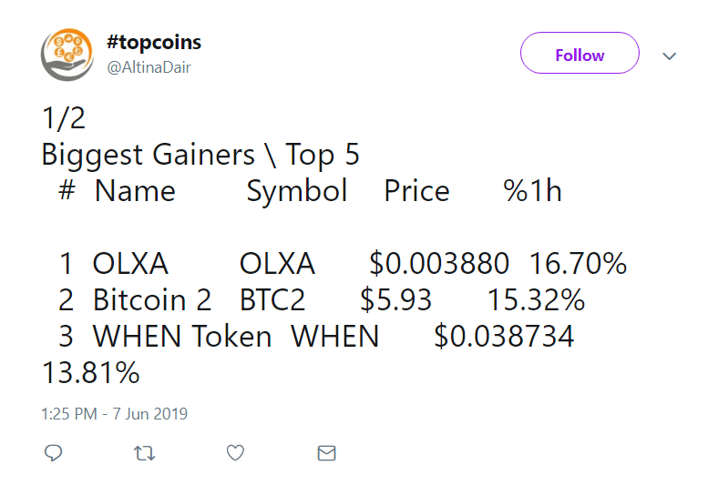Retweet this tweet using the retweet icon

point(144,452)
